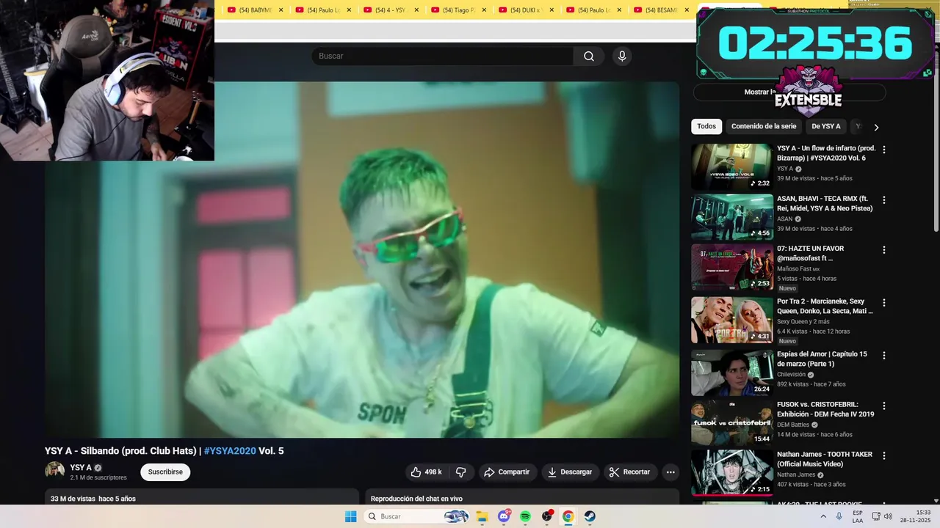Subscribe to YSY A with Suscribirse button
Viewport: 940px width, 528px height.
[165, 472]
